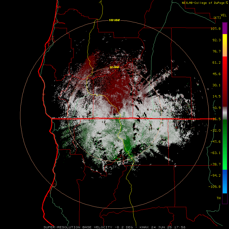The image size is (229, 229).
Task: Click the yellow segment of the color bar
Action: [225, 45]
